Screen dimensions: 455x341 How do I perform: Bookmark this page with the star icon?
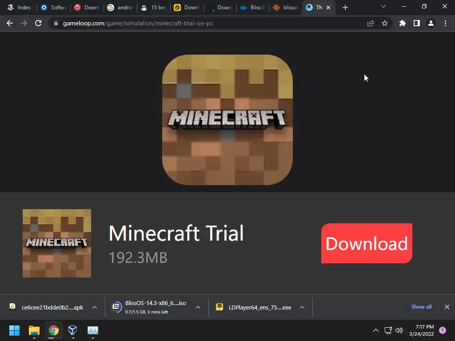pos(385,23)
